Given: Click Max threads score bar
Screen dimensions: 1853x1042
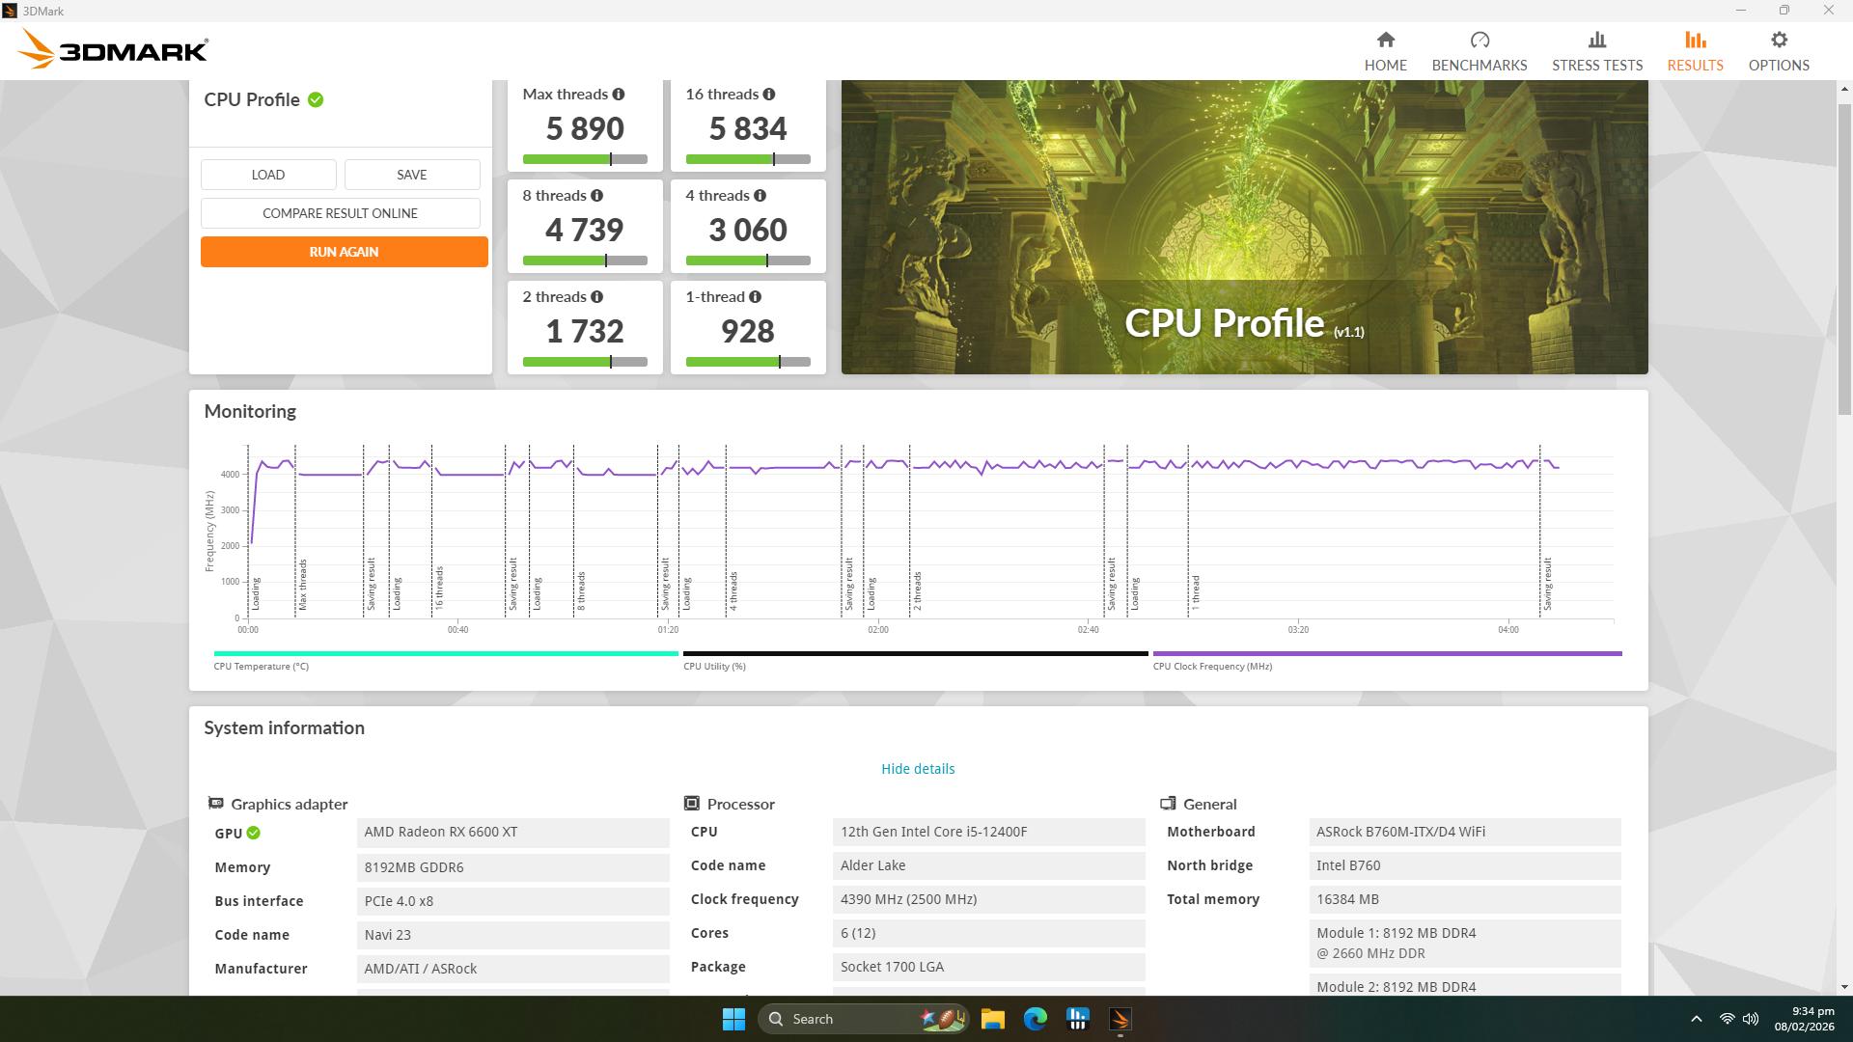Looking at the screenshot, I should pos(585,159).
